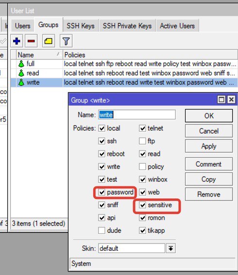
Task: Sort groups by the Name column header
Action: [39, 55]
